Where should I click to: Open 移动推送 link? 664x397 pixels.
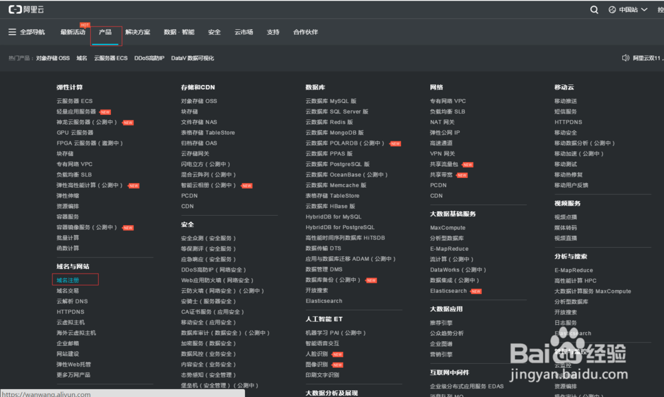(x=566, y=101)
